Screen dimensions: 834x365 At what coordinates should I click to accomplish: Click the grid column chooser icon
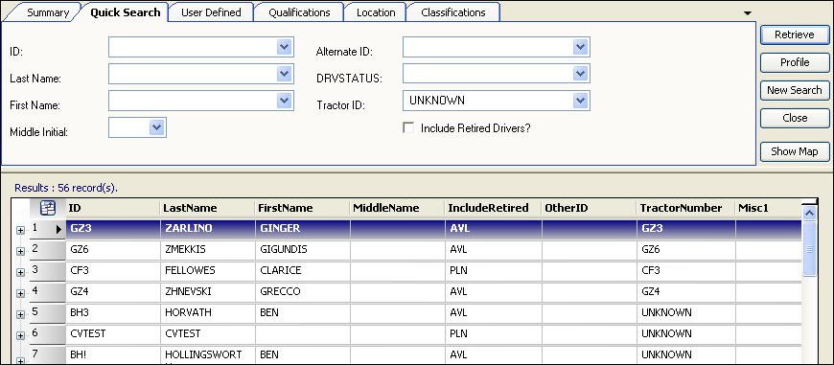[x=48, y=208]
